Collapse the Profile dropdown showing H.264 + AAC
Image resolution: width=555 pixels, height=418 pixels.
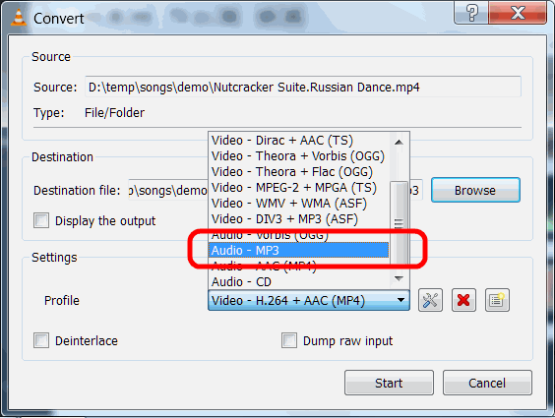click(309, 301)
